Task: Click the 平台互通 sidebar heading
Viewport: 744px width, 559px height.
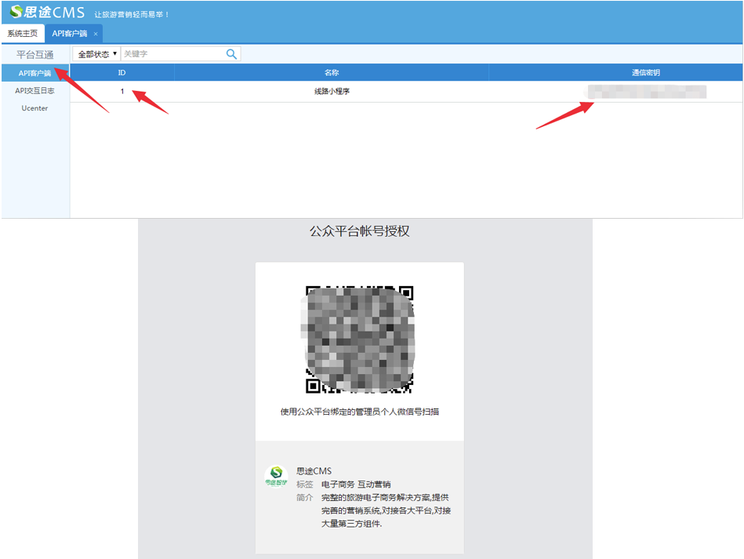Action: (x=35, y=54)
